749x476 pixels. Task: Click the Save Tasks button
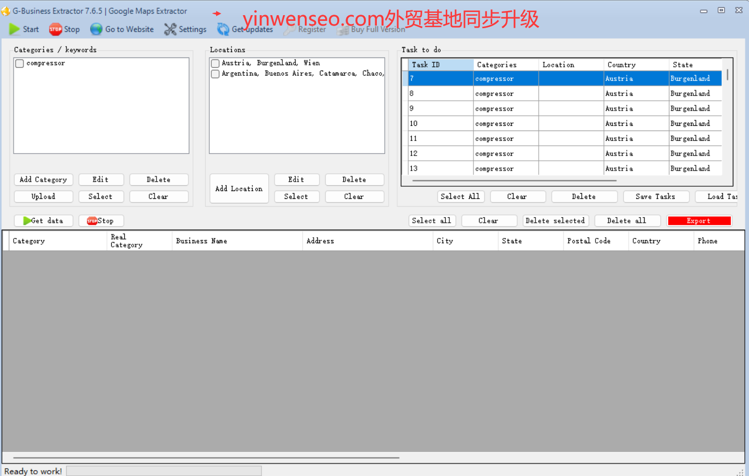click(655, 197)
